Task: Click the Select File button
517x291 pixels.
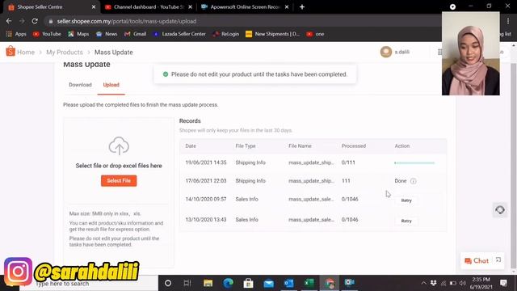Action: tap(119, 181)
